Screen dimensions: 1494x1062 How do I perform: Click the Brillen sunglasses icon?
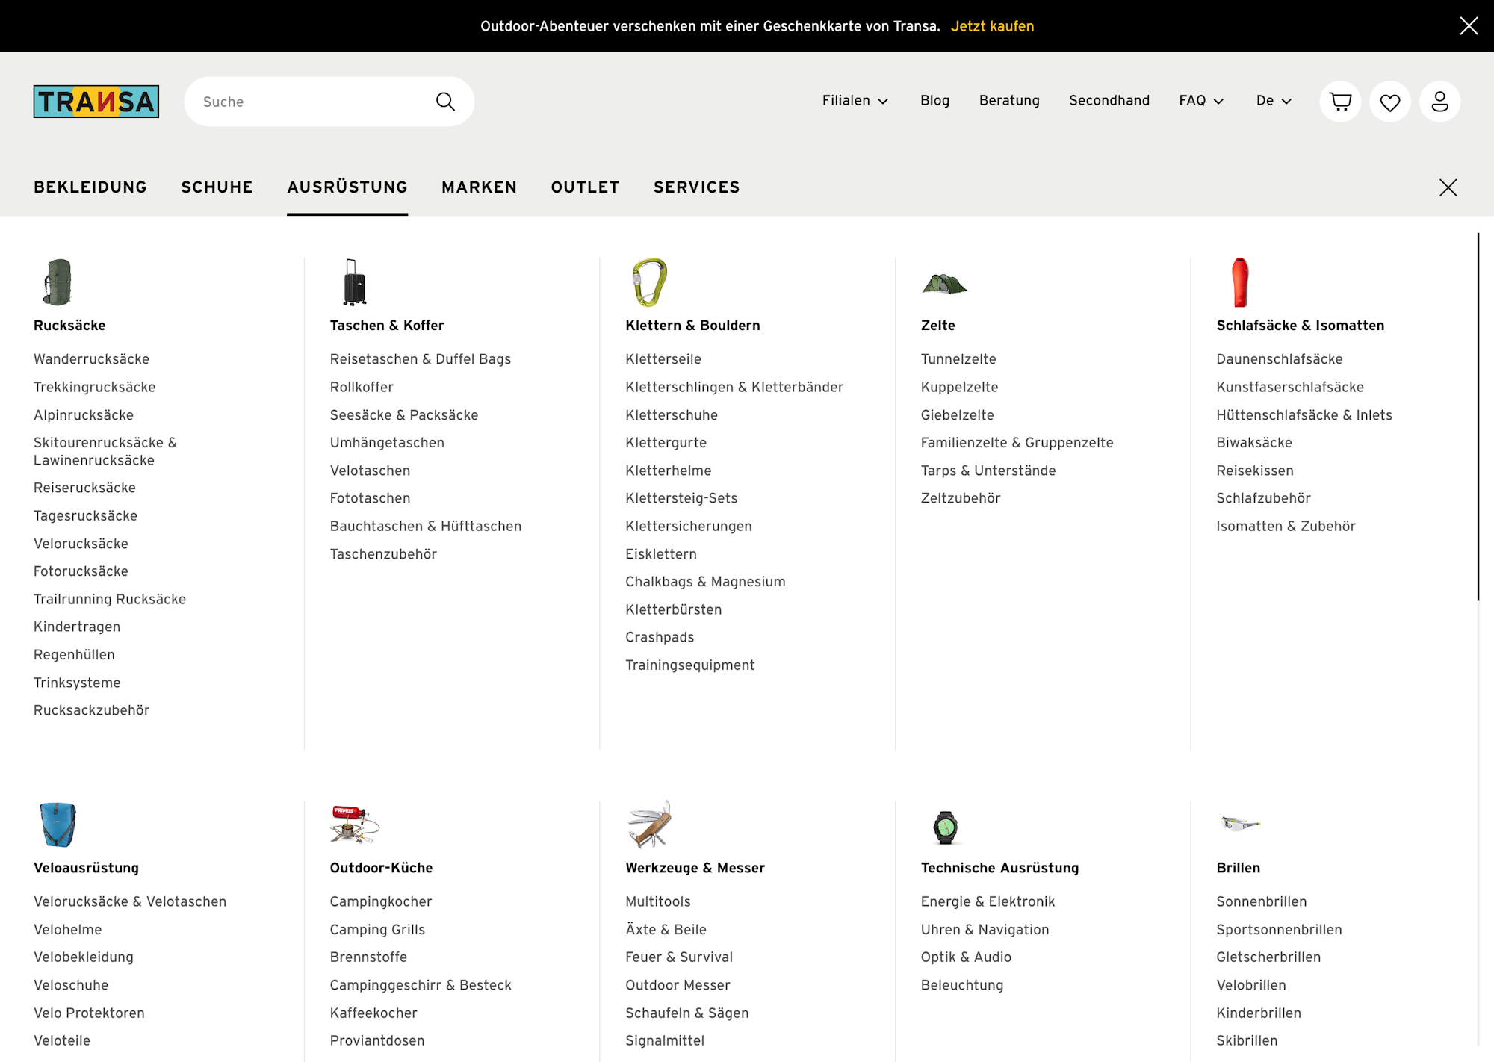click(1240, 824)
